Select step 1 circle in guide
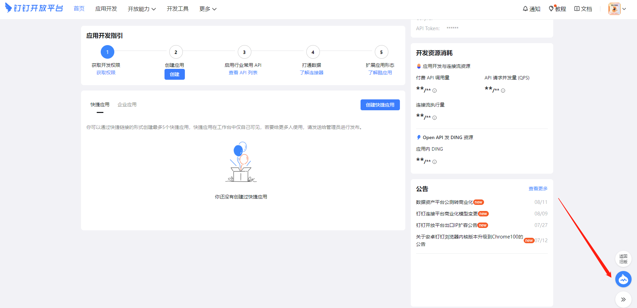Image resolution: width=637 pixels, height=308 pixels. pos(108,52)
